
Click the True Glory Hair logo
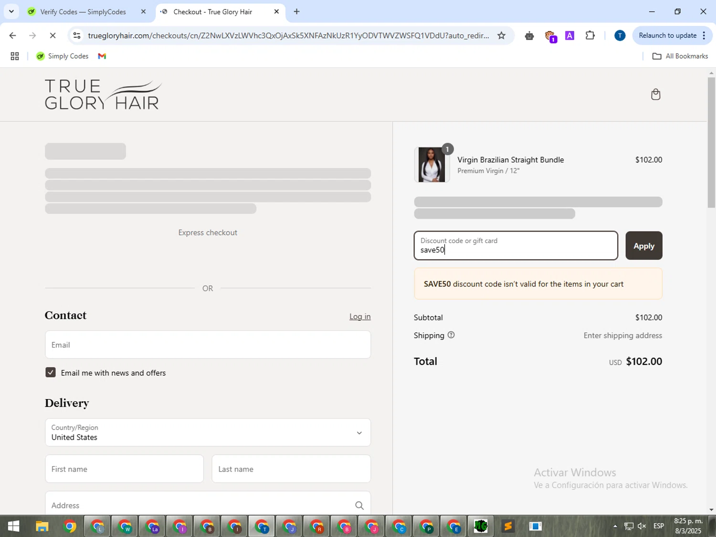[104, 95]
